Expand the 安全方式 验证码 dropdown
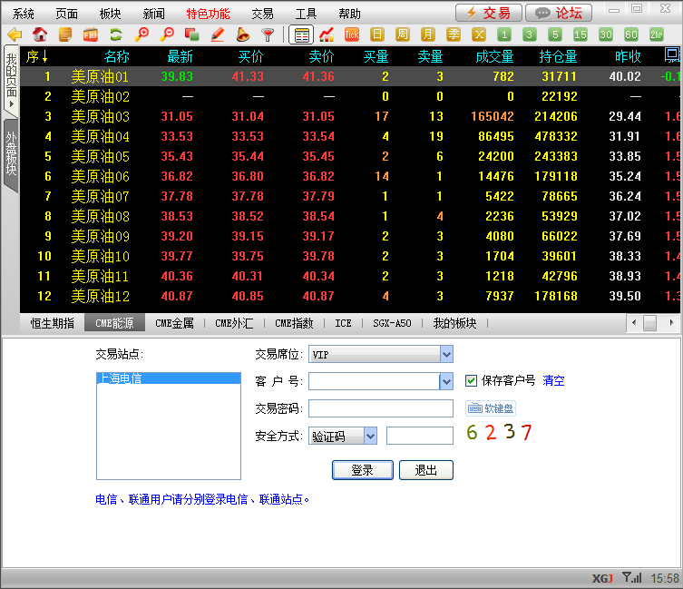 (369, 437)
